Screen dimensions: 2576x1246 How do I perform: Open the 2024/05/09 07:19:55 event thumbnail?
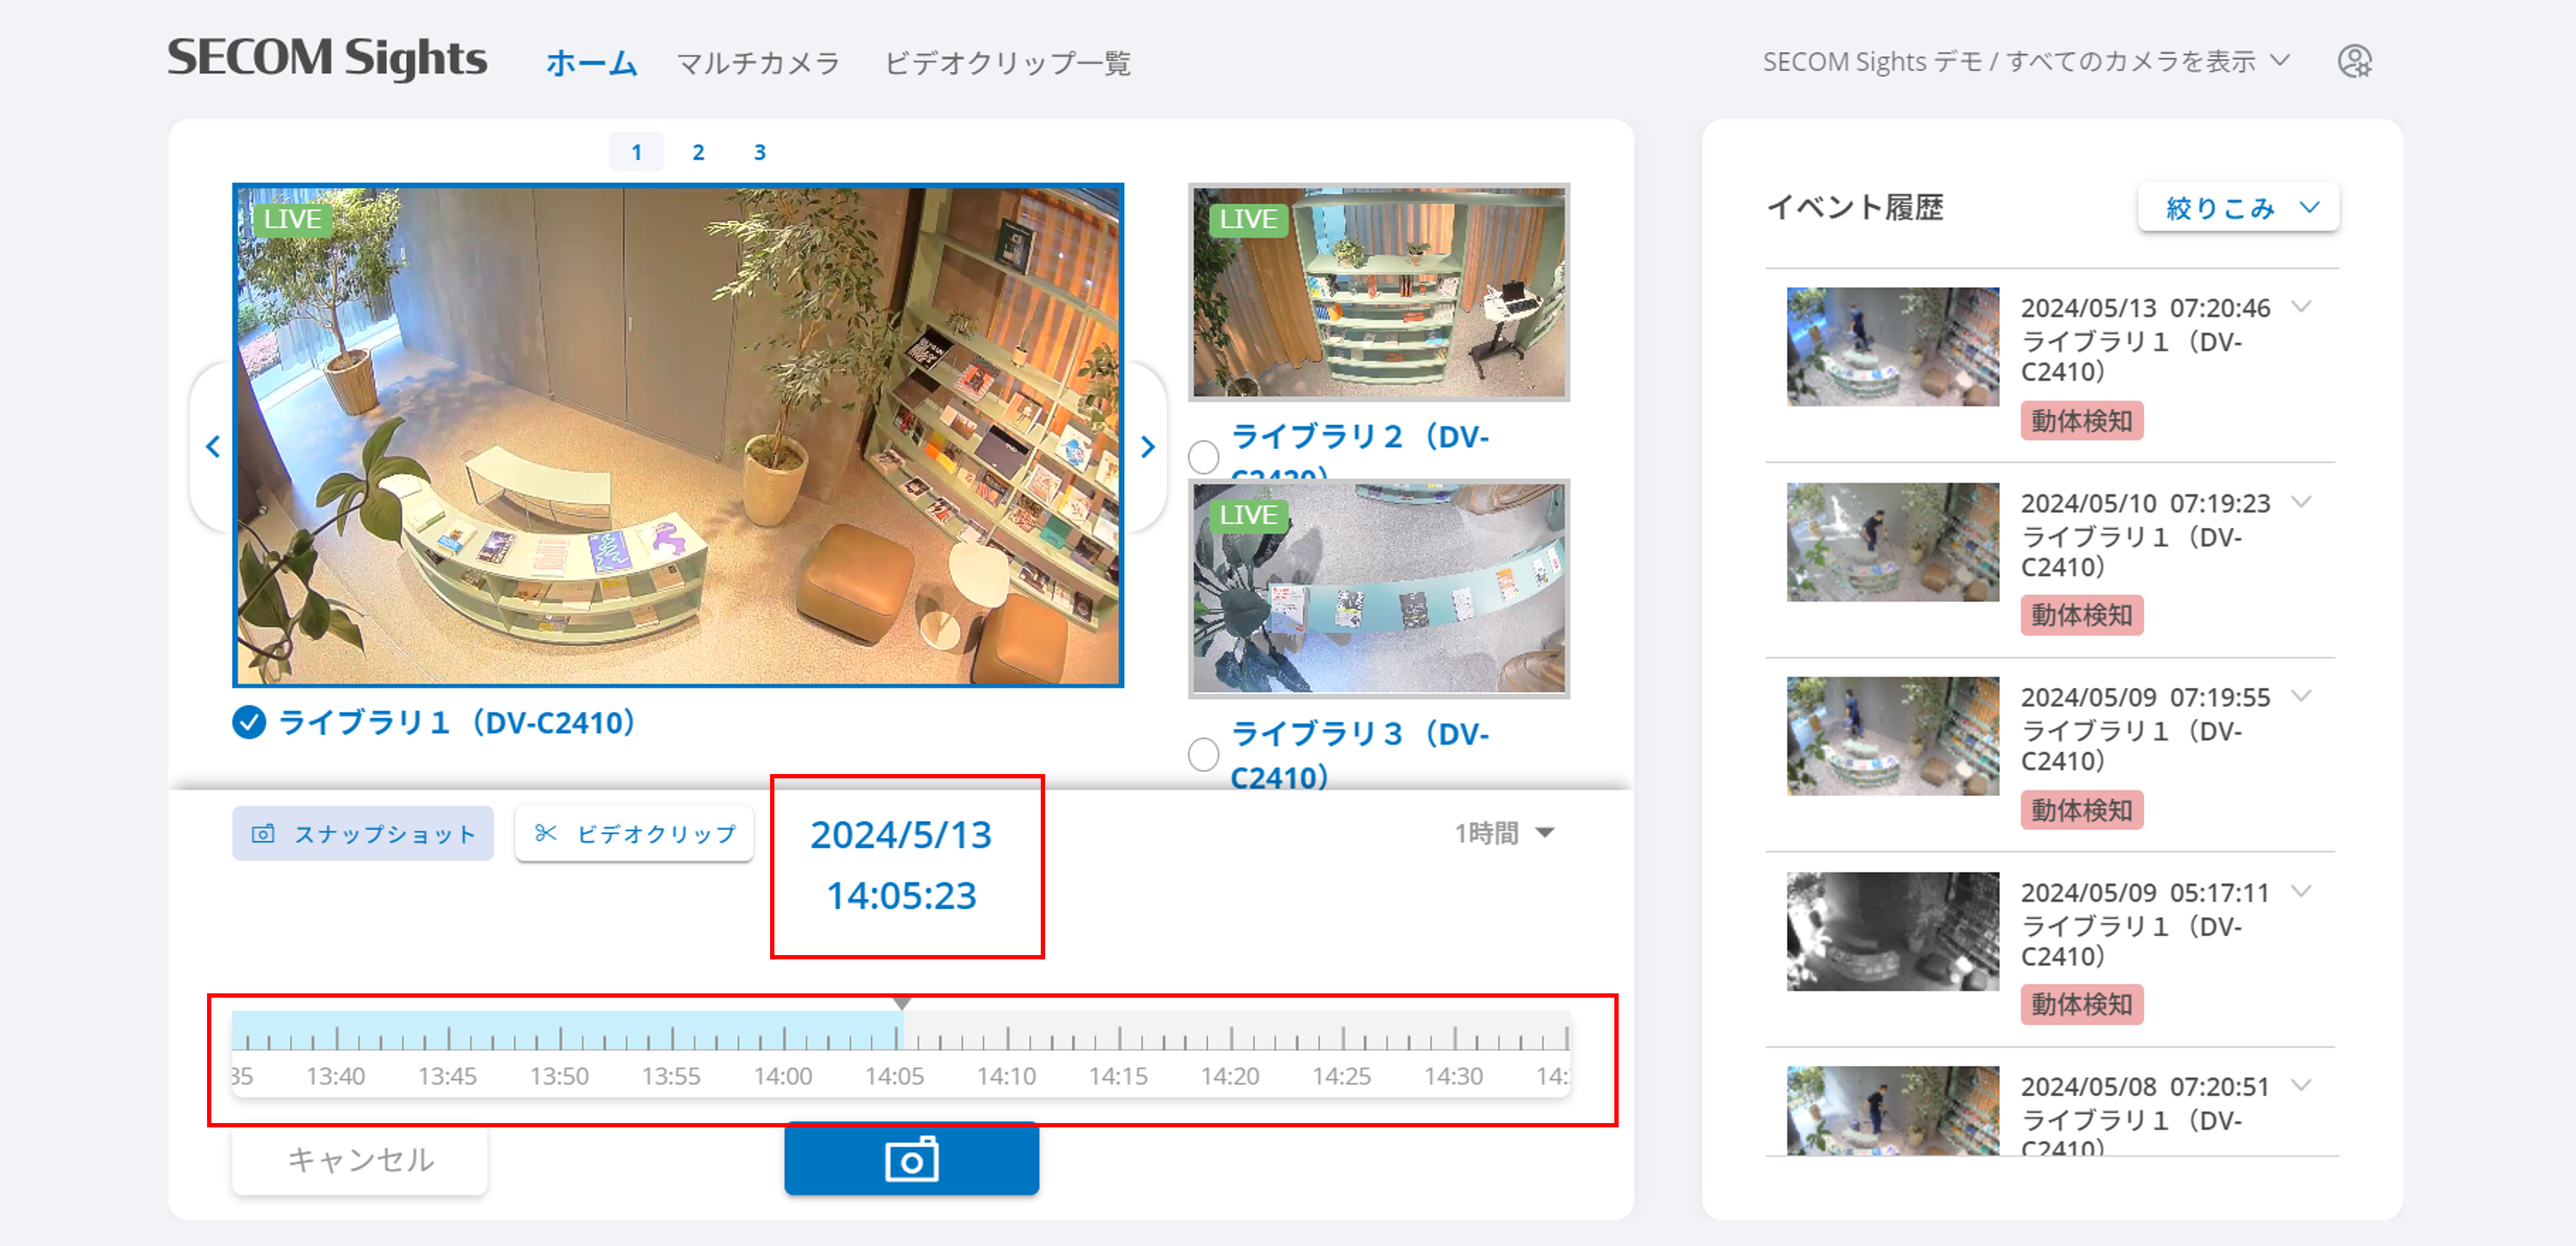1893,735
